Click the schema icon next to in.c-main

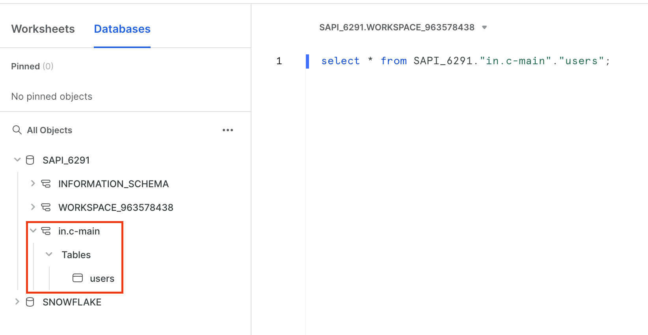[x=46, y=231]
